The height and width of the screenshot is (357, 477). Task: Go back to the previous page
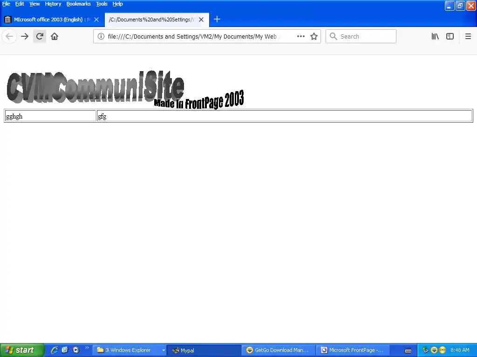9,36
